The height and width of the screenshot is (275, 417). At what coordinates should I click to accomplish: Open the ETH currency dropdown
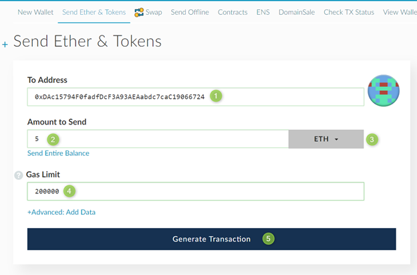click(326, 139)
